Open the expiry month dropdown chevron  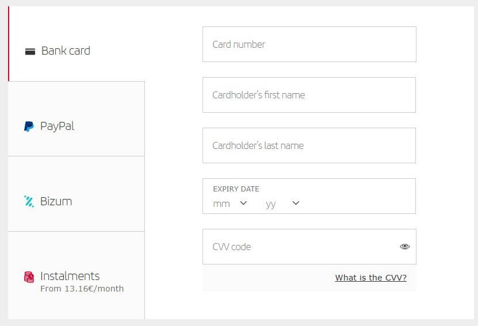(x=243, y=203)
